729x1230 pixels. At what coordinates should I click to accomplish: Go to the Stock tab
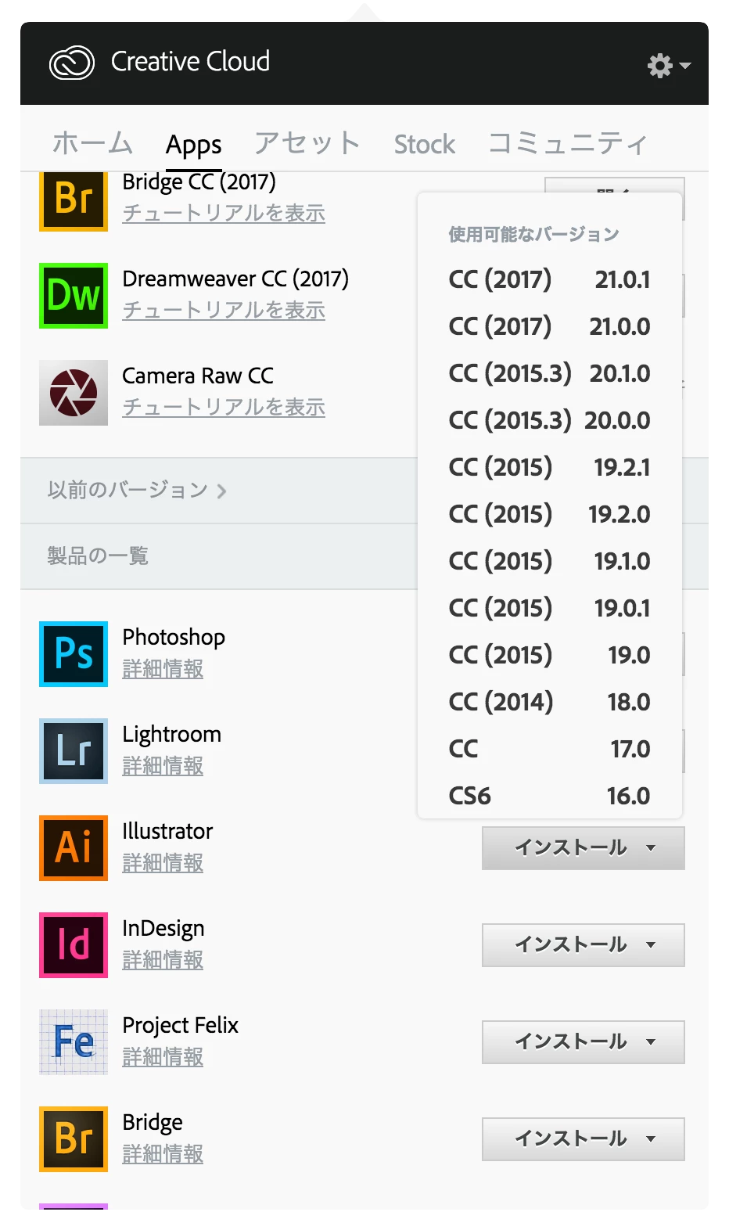(x=425, y=145)
